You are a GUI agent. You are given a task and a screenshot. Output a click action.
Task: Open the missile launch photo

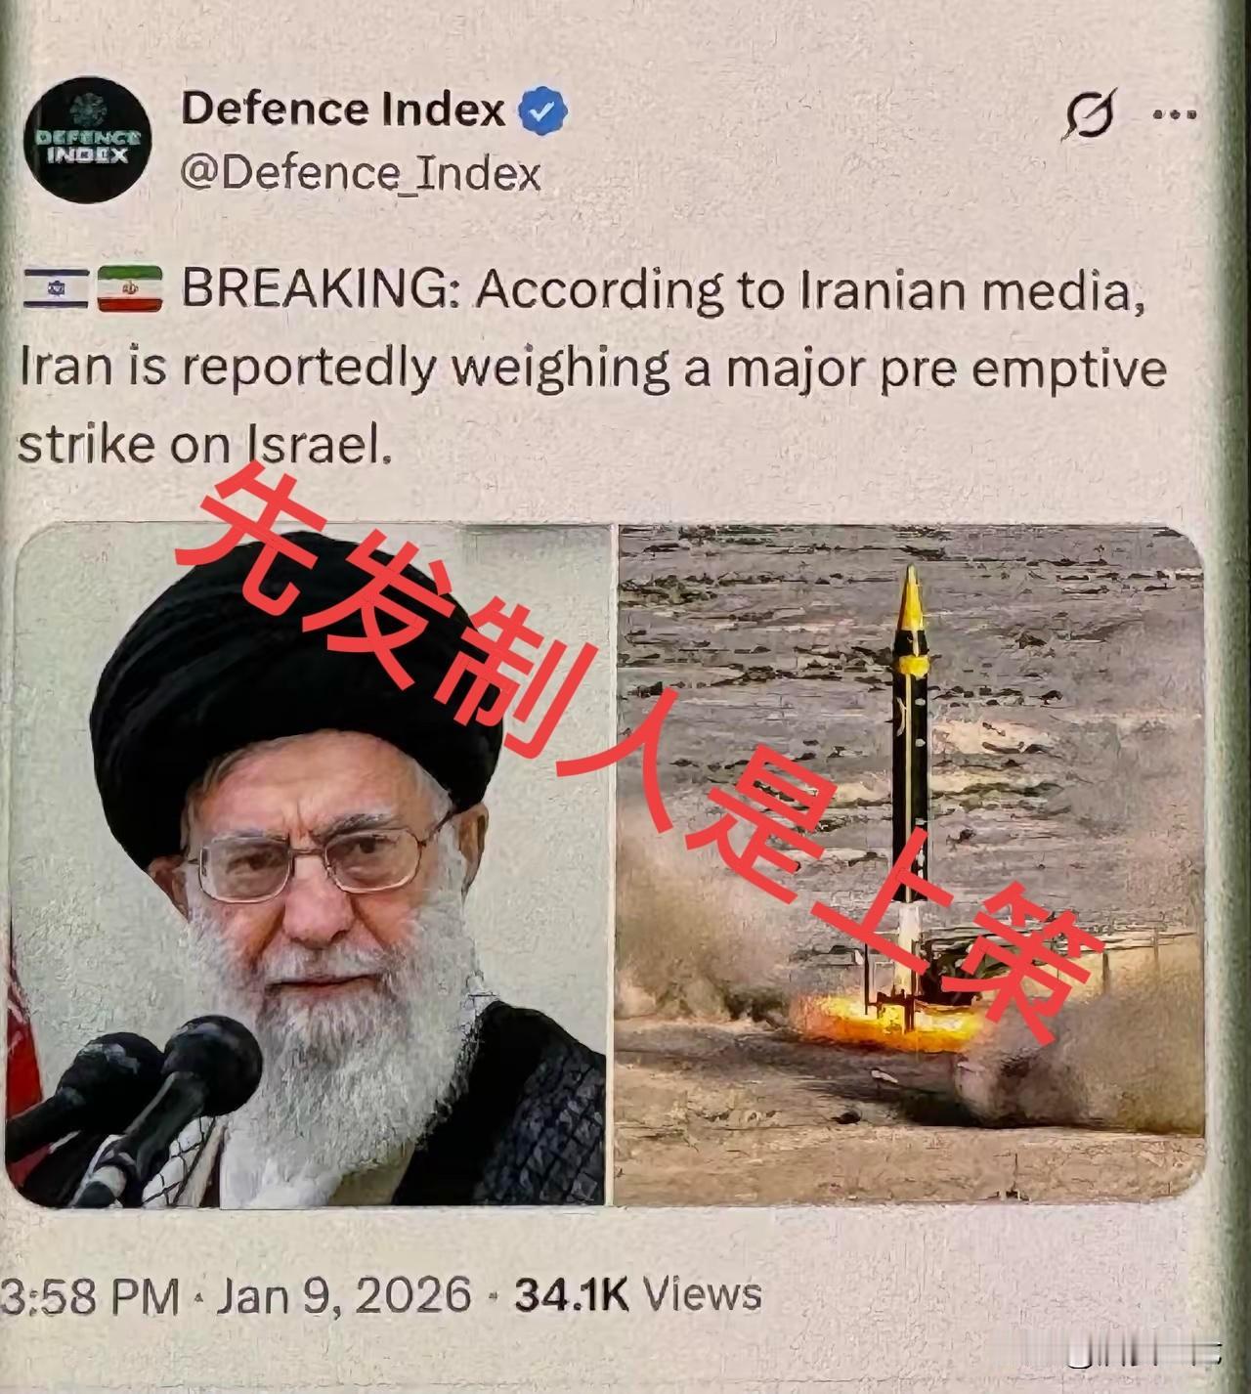[910, 865]
